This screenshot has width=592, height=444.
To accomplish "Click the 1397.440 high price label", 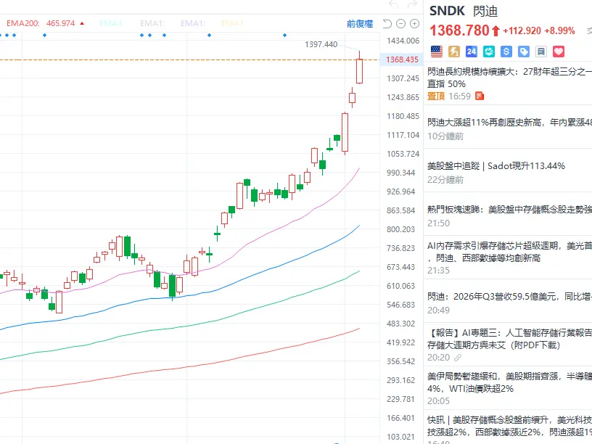I will pos(321,44).
